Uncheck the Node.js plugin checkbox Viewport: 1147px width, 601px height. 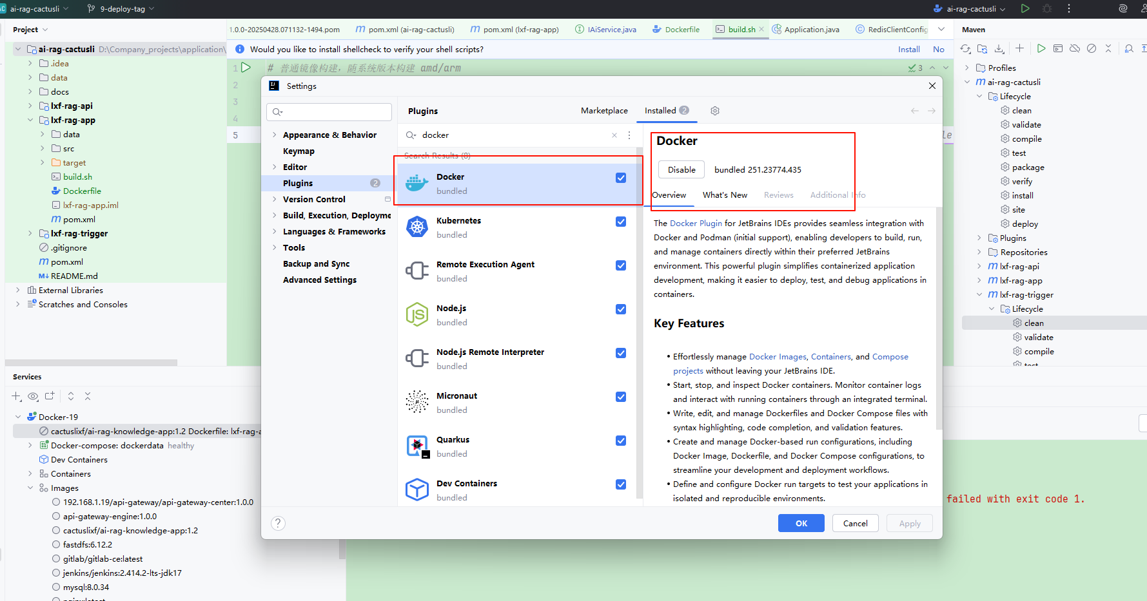(621, 309)
